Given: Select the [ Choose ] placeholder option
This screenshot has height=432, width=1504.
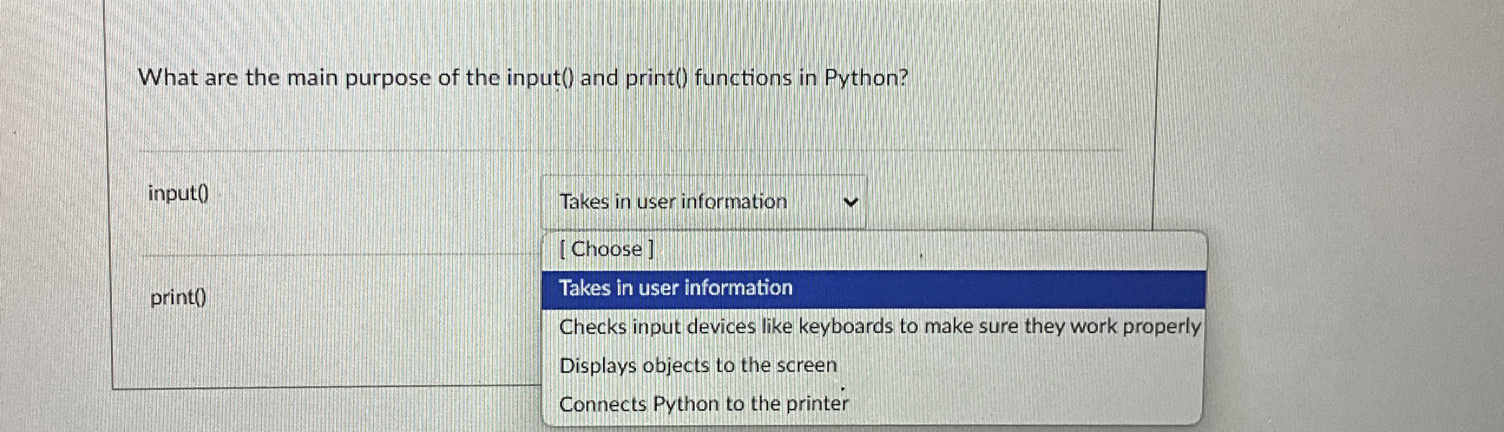Looking at the screenshot, I should pos(873,250).
